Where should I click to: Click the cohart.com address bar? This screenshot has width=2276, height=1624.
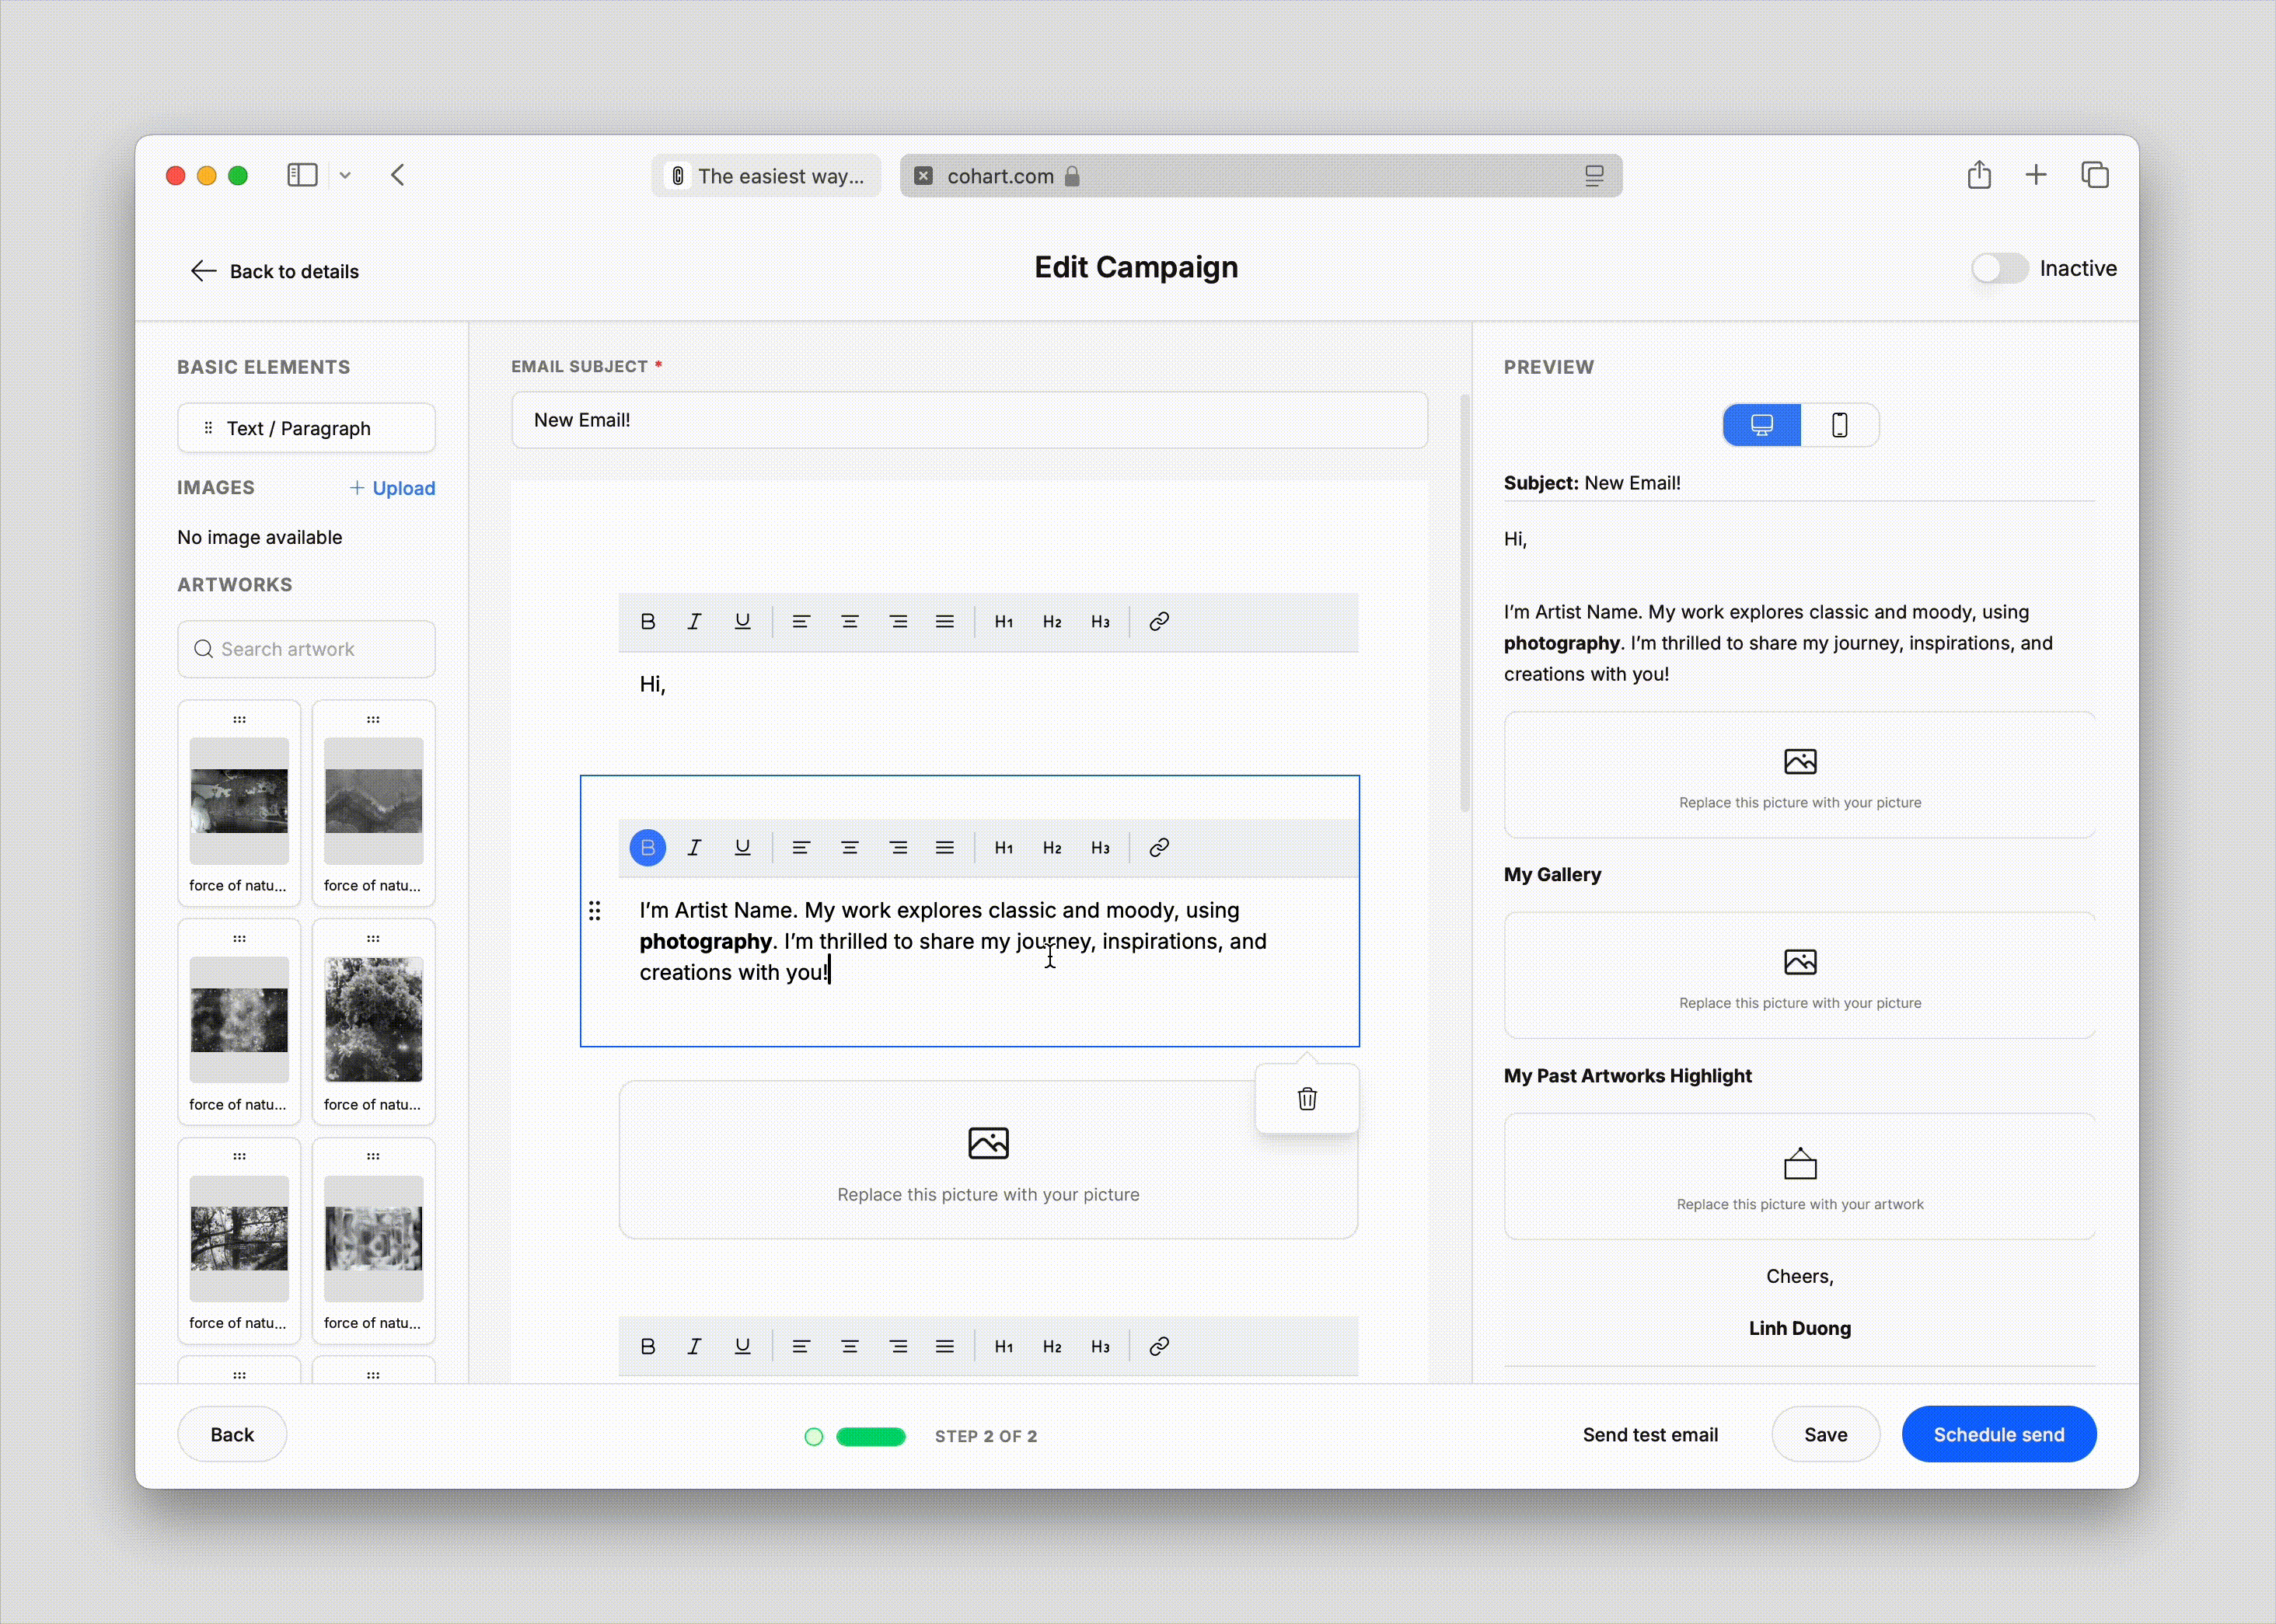tap(1261, 176)
